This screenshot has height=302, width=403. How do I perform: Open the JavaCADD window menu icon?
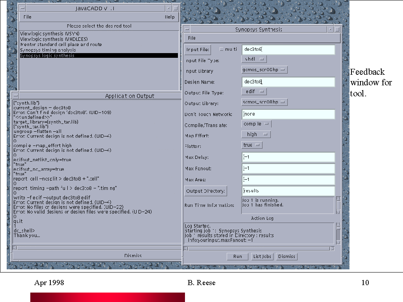22,8
